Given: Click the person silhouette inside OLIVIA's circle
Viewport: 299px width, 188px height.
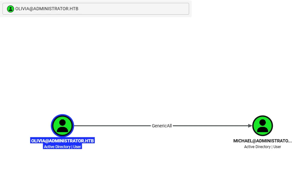Looking at the screenshot, I should pos(62,126).
